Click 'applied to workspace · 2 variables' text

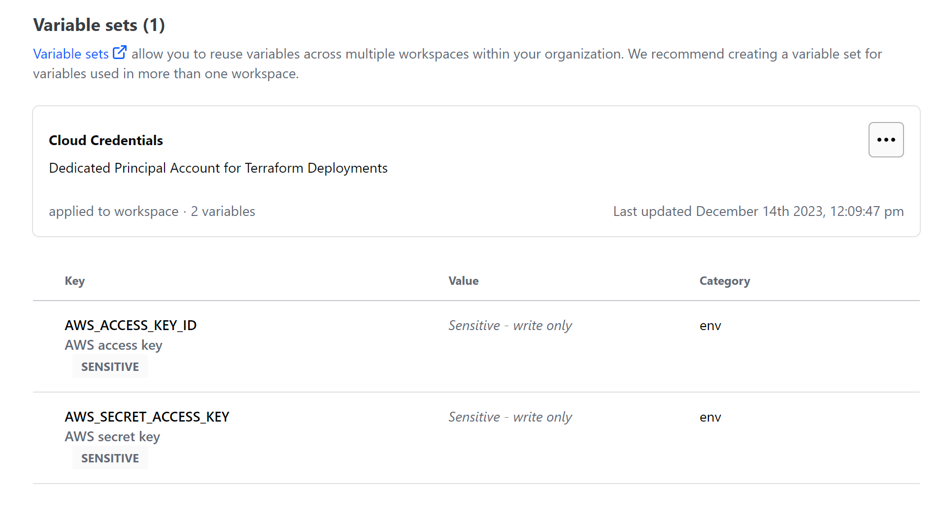152,212
